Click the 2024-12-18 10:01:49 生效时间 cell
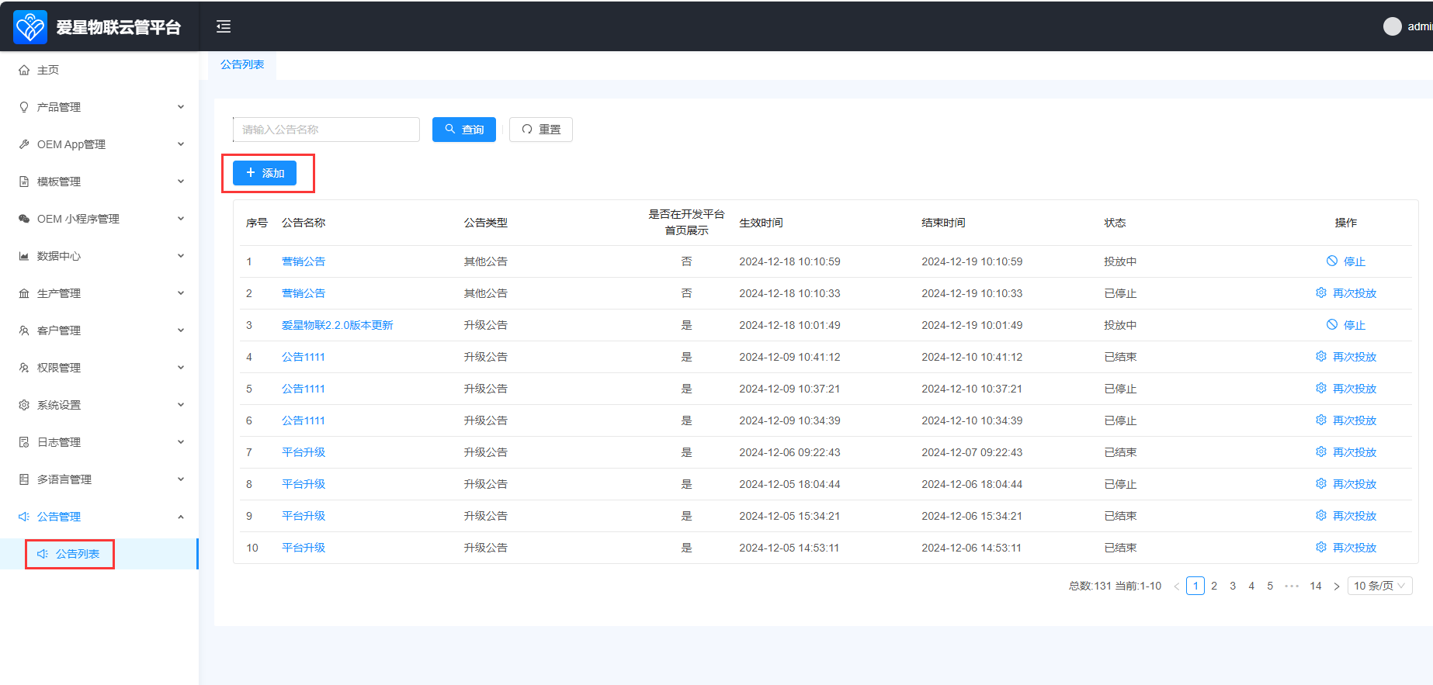The image size is (1433, 685). (x=789, y=325)
